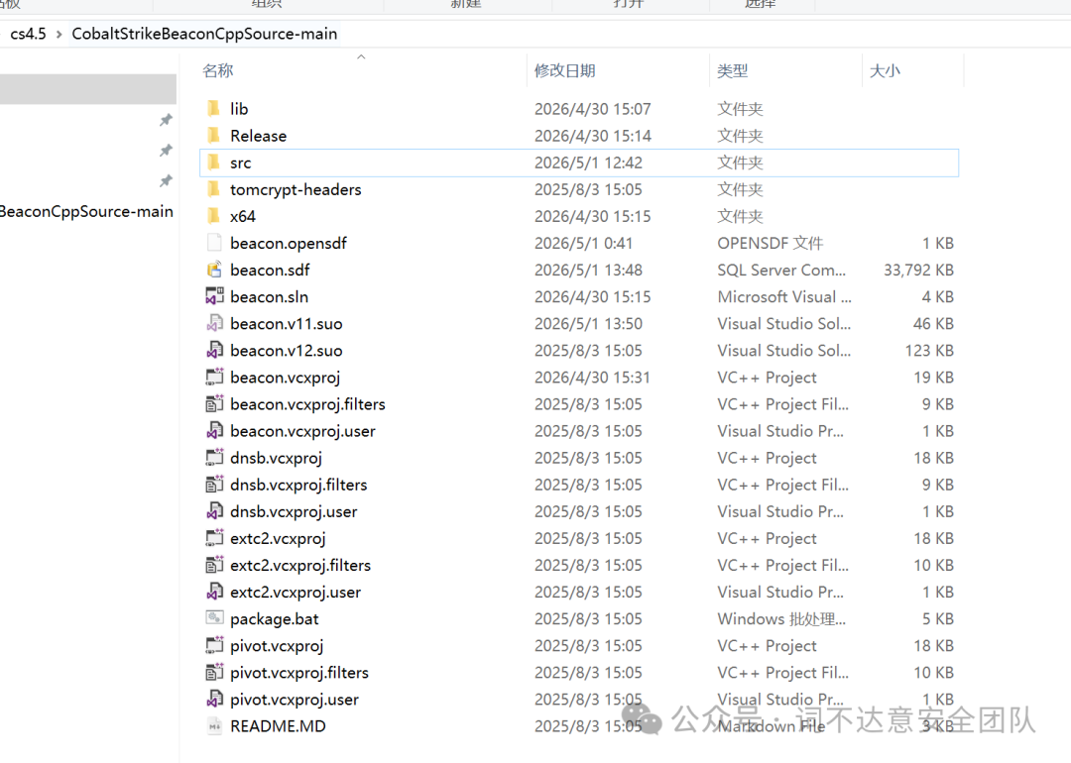Select folder name tomcrypt-headers
Viewport: 1071px width, 763px height.
click(296, 189)
